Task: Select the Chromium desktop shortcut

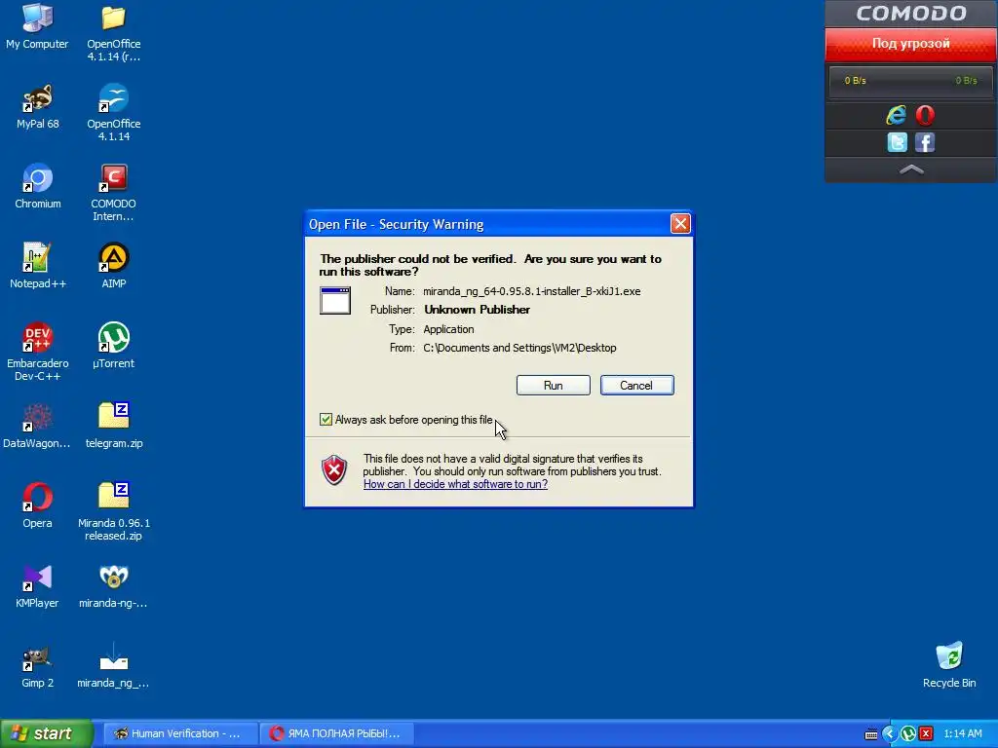Action: click(x=38, y=187)
